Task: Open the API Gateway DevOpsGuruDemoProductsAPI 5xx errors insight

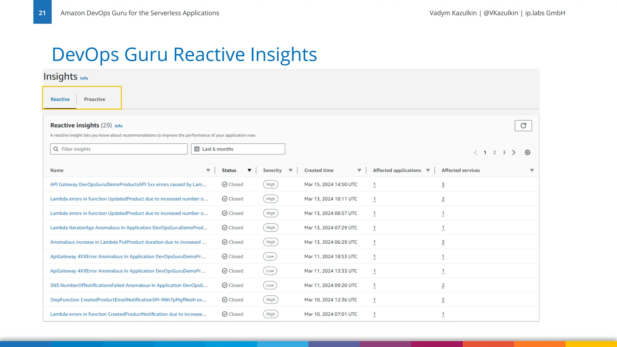Action: (128, 184)
